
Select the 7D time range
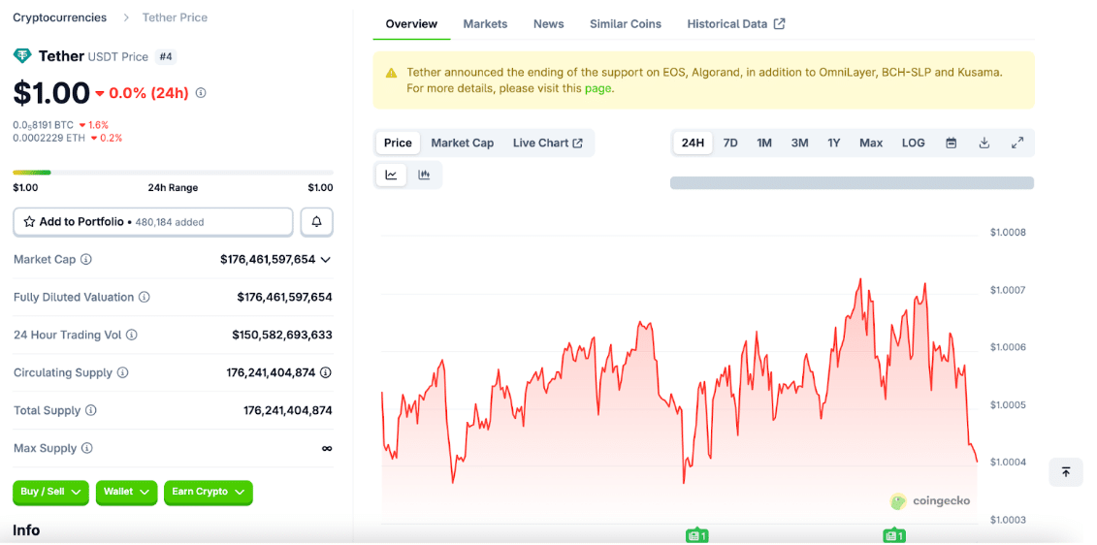tap(730, 144)
